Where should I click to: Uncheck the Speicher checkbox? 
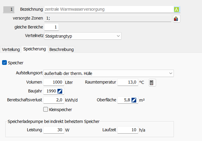pyautogui.click(x=4, y=63)
